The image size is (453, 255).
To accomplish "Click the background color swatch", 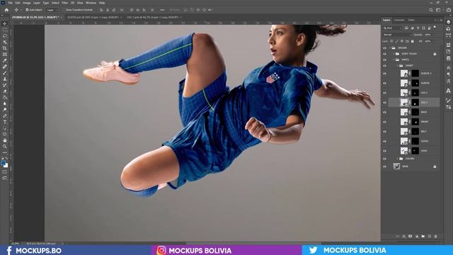I will click(6, 166).
